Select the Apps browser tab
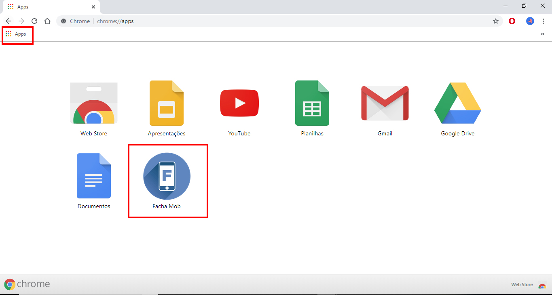 (50, 7)
